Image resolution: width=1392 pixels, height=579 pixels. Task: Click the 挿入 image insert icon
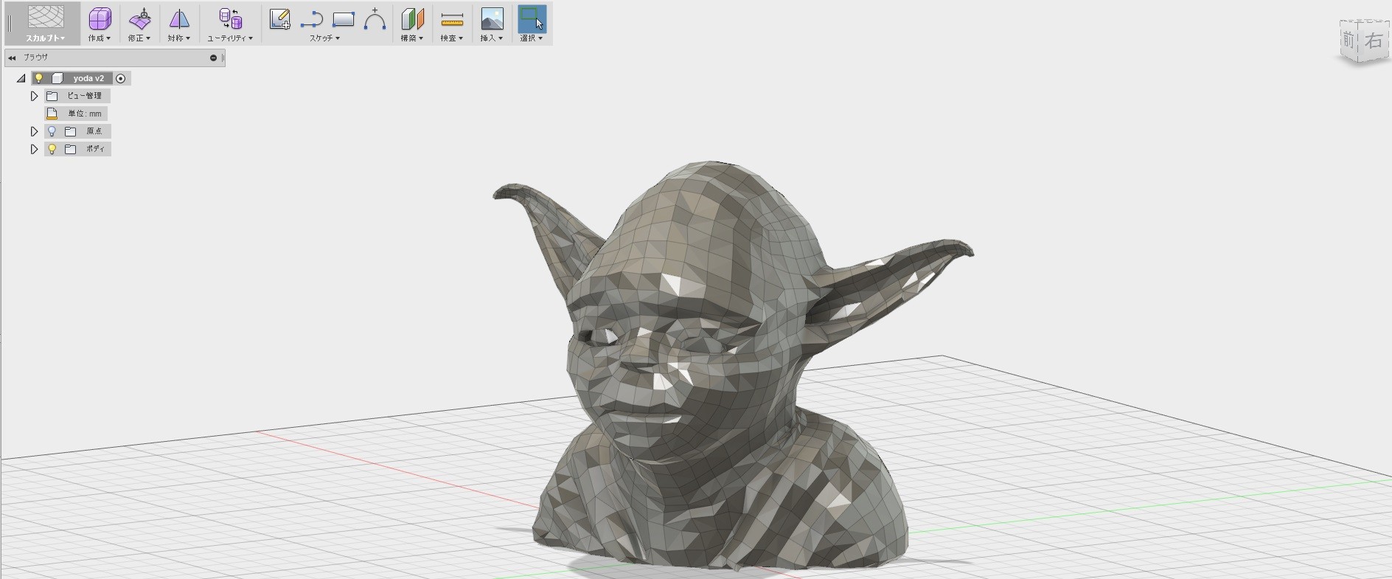coord(492,19)
